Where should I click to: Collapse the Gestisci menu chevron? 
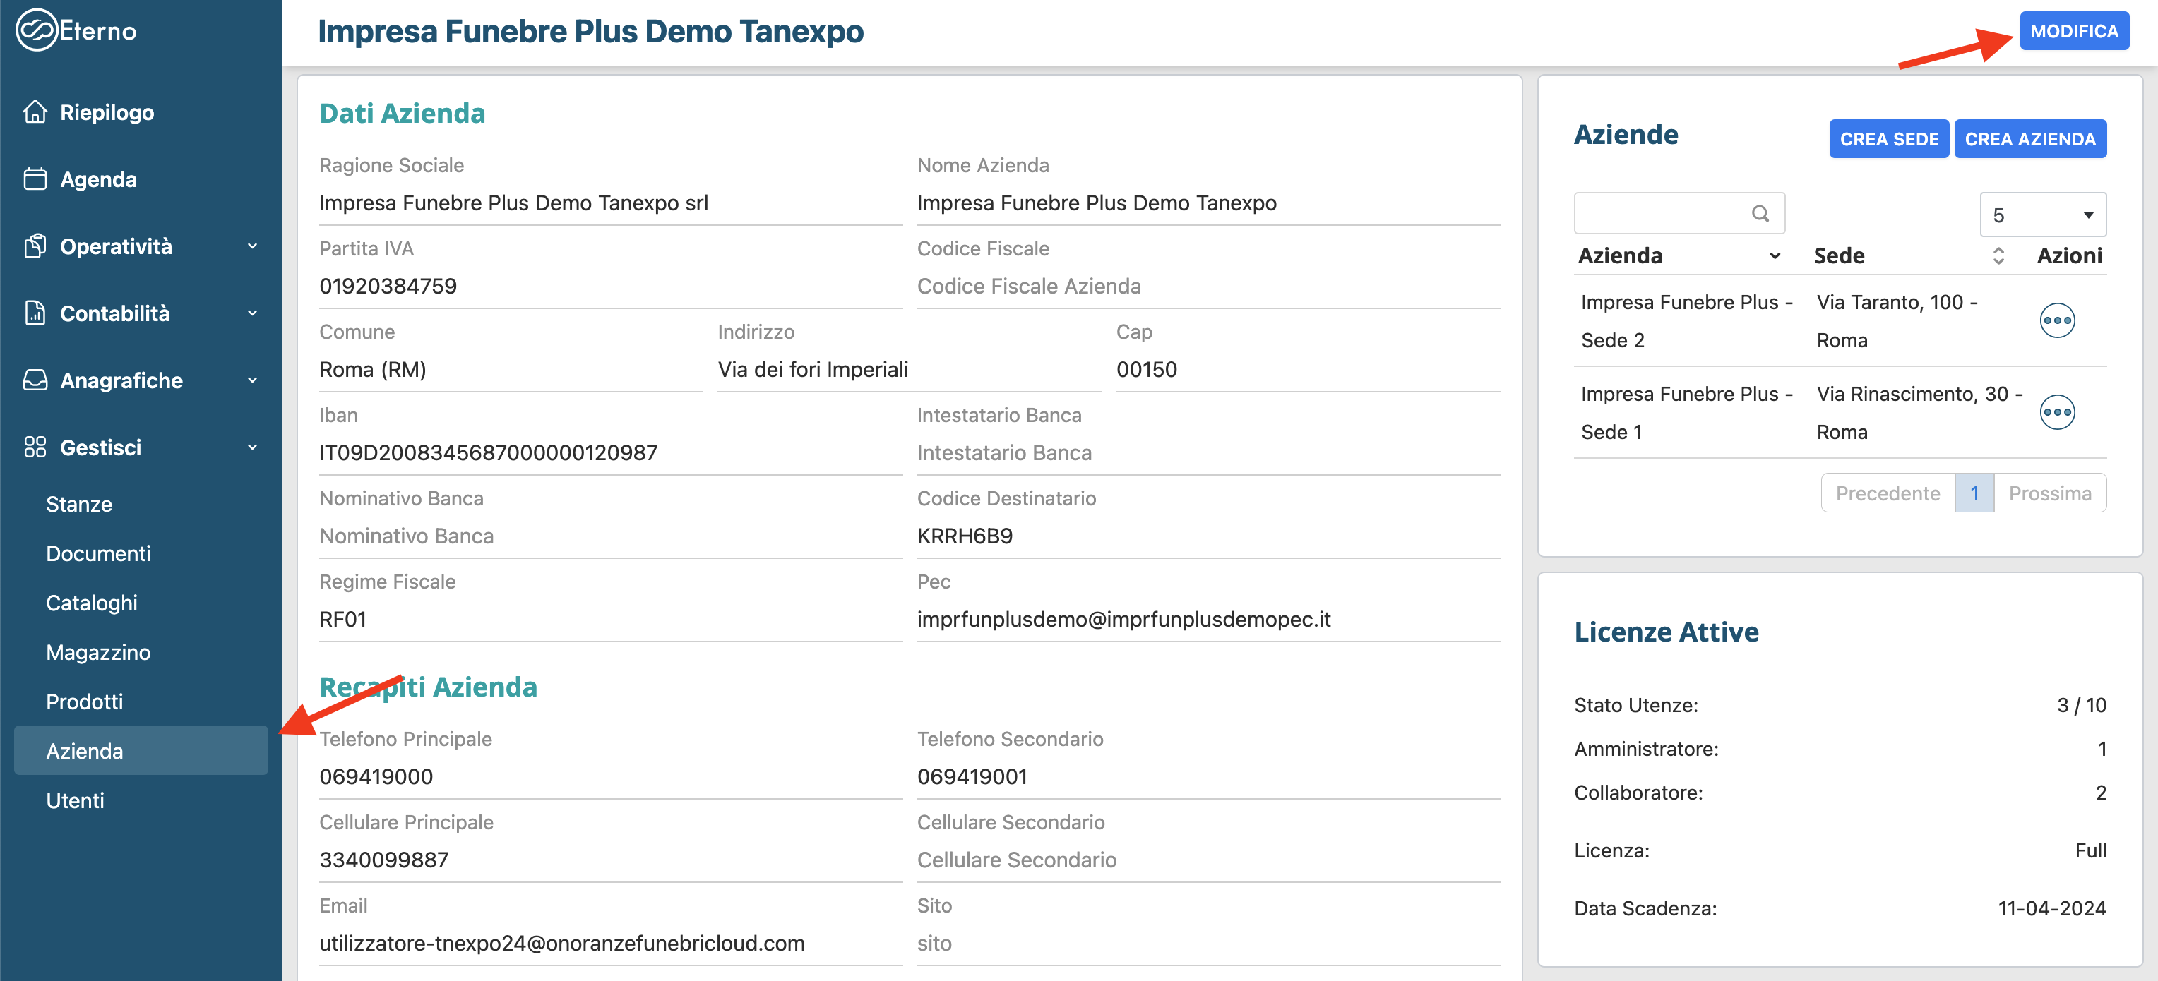click(252, 447)
